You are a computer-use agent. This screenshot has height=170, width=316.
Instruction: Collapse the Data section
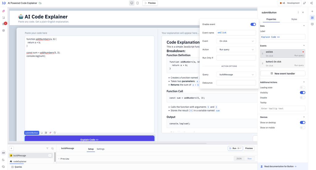(x=304, y=26)
